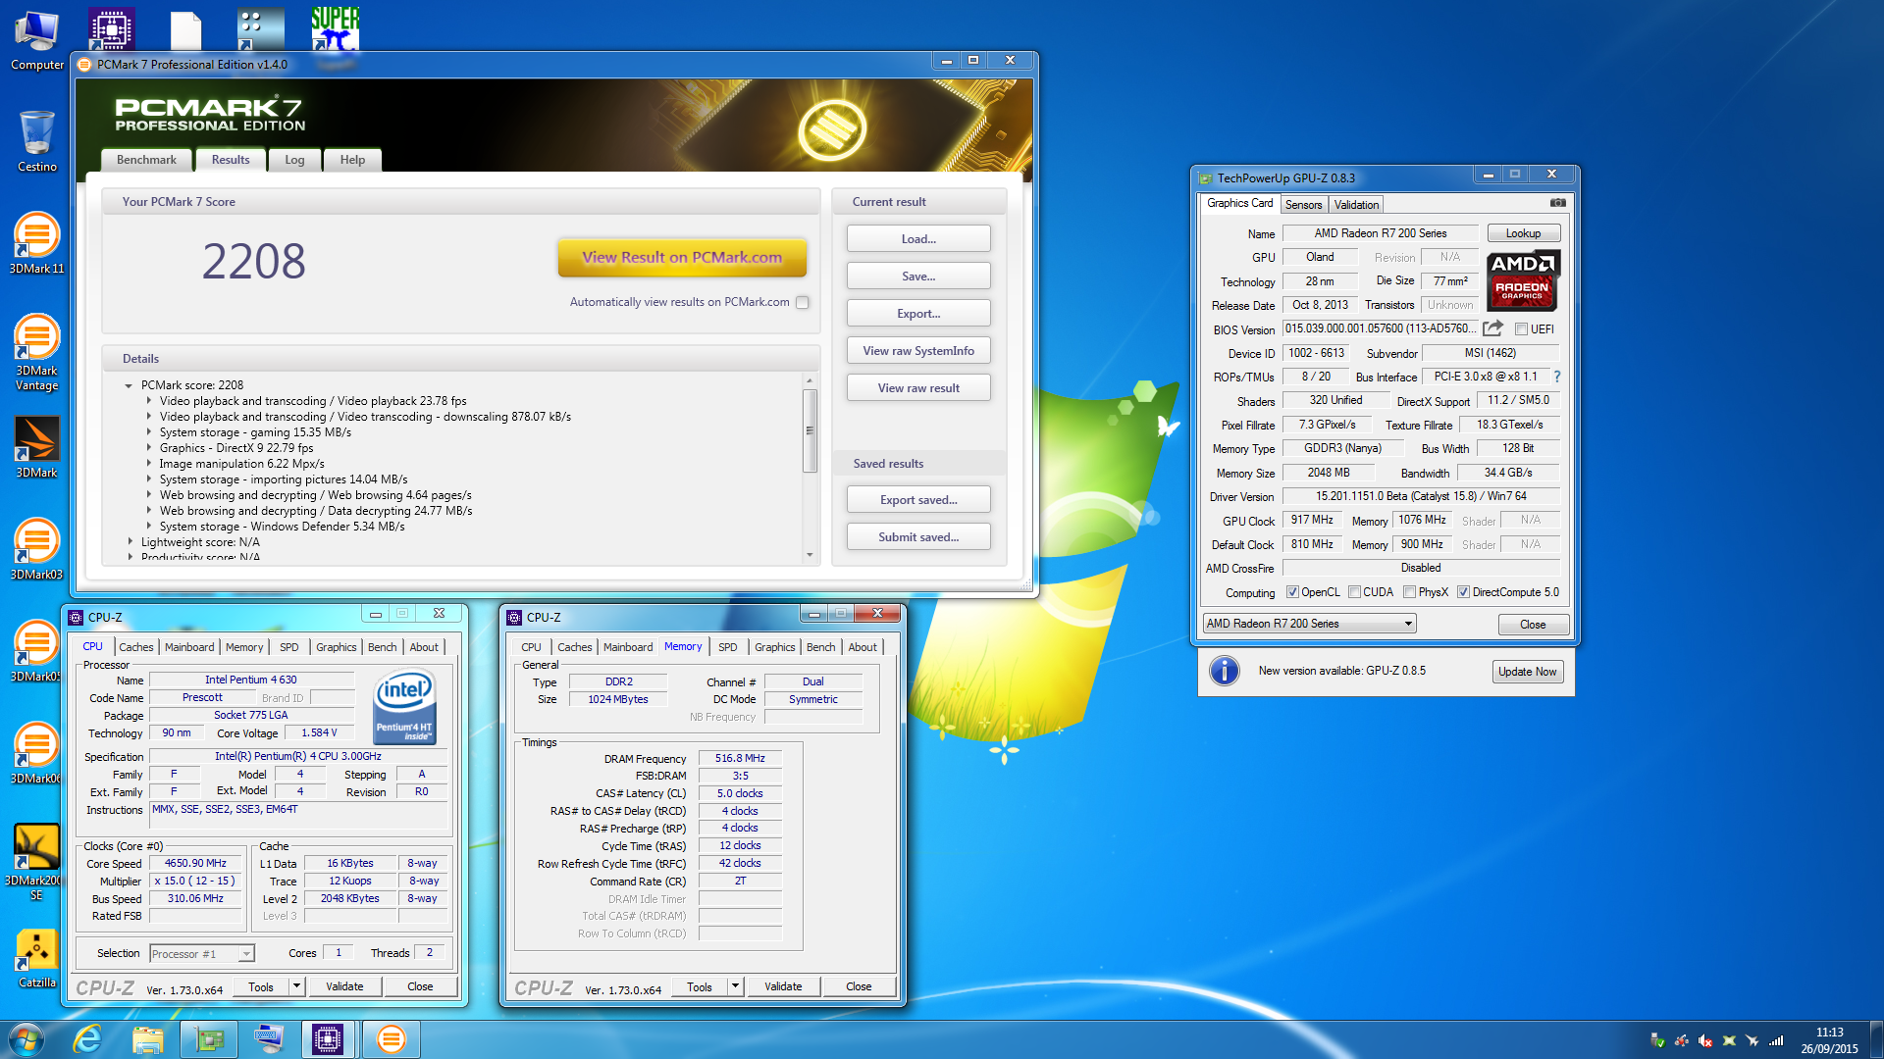Open Windows Explorer folder on taskbar

coord(148,1039)
